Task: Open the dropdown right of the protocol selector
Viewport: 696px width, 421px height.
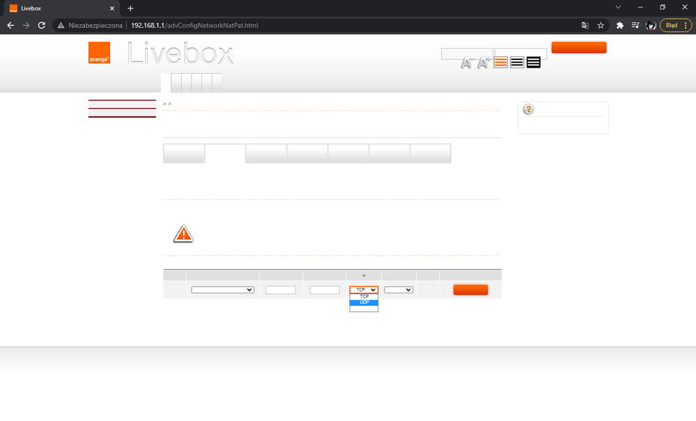Action: pyautogui.click(x=398, y=289)
